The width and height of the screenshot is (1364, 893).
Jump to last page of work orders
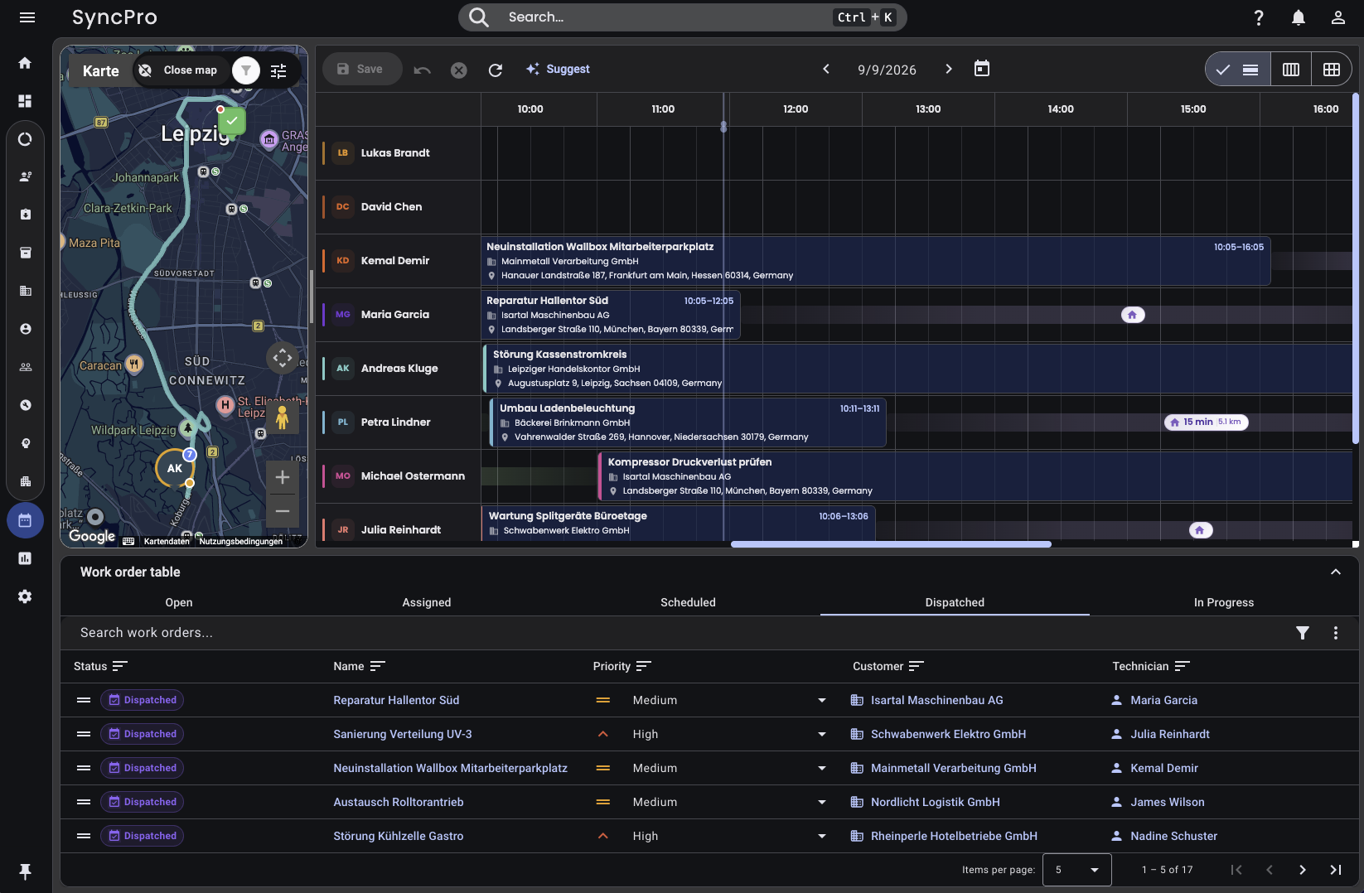tap(1336, 870)
